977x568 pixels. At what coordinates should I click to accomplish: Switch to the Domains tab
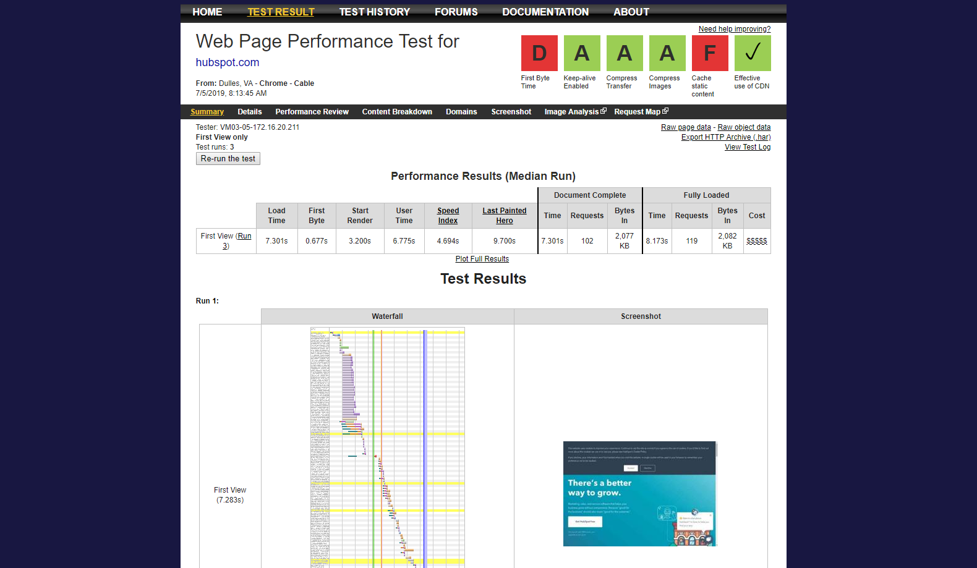461,112
